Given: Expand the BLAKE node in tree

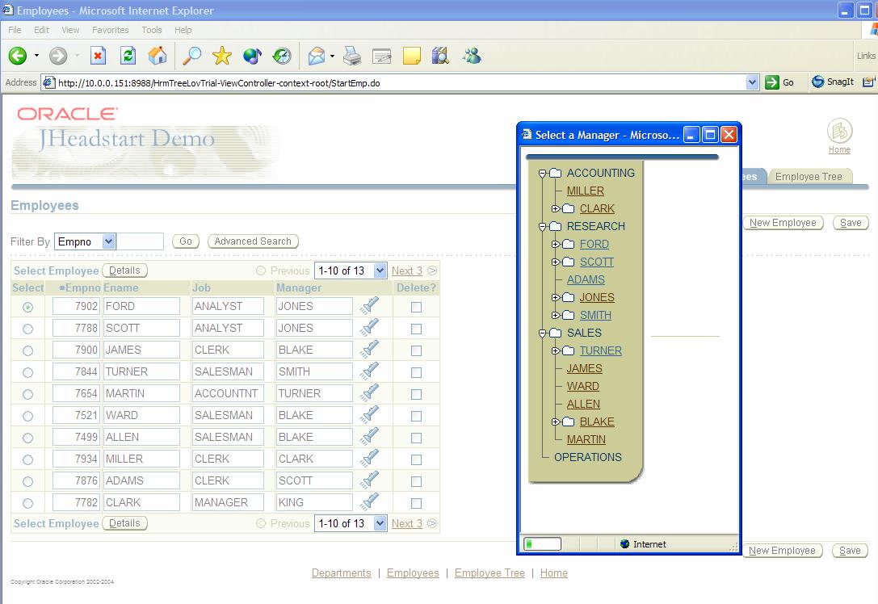Looking at the screenshot, I should pyautogui.click(x=556, y=422).
